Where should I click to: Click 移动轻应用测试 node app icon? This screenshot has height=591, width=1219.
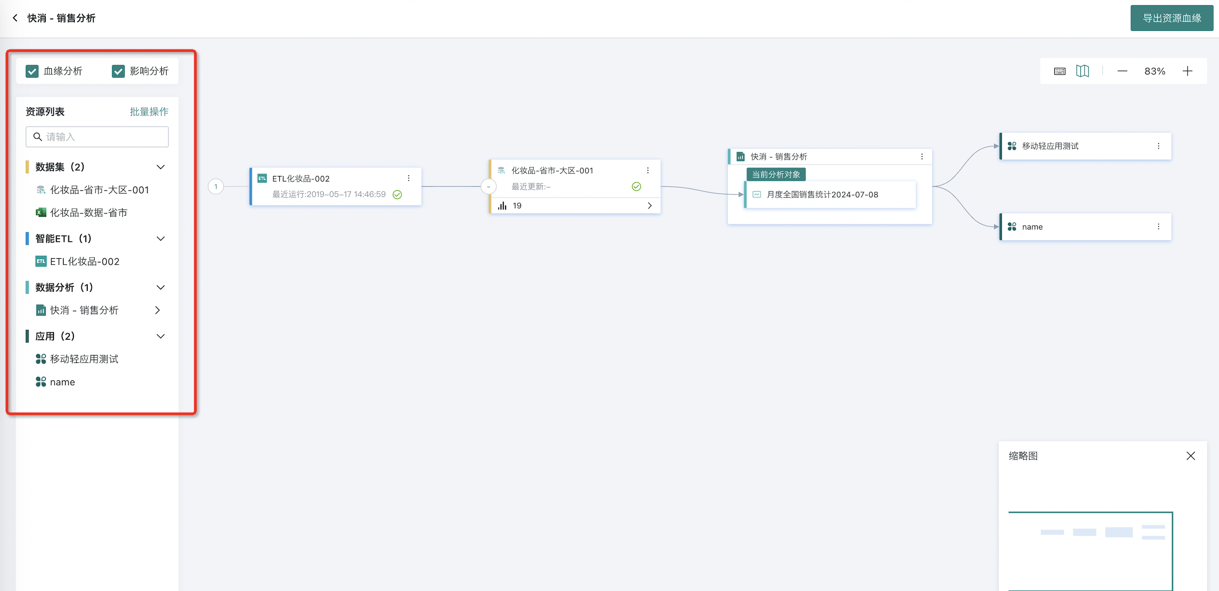click(1012, 146)
